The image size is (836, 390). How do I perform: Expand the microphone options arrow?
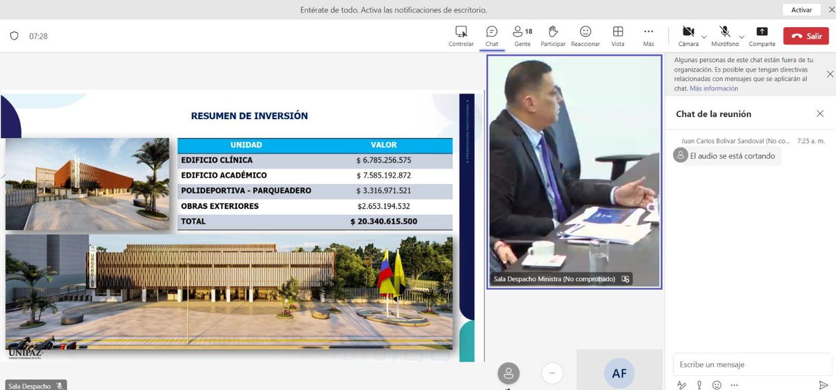click(741, 36)
